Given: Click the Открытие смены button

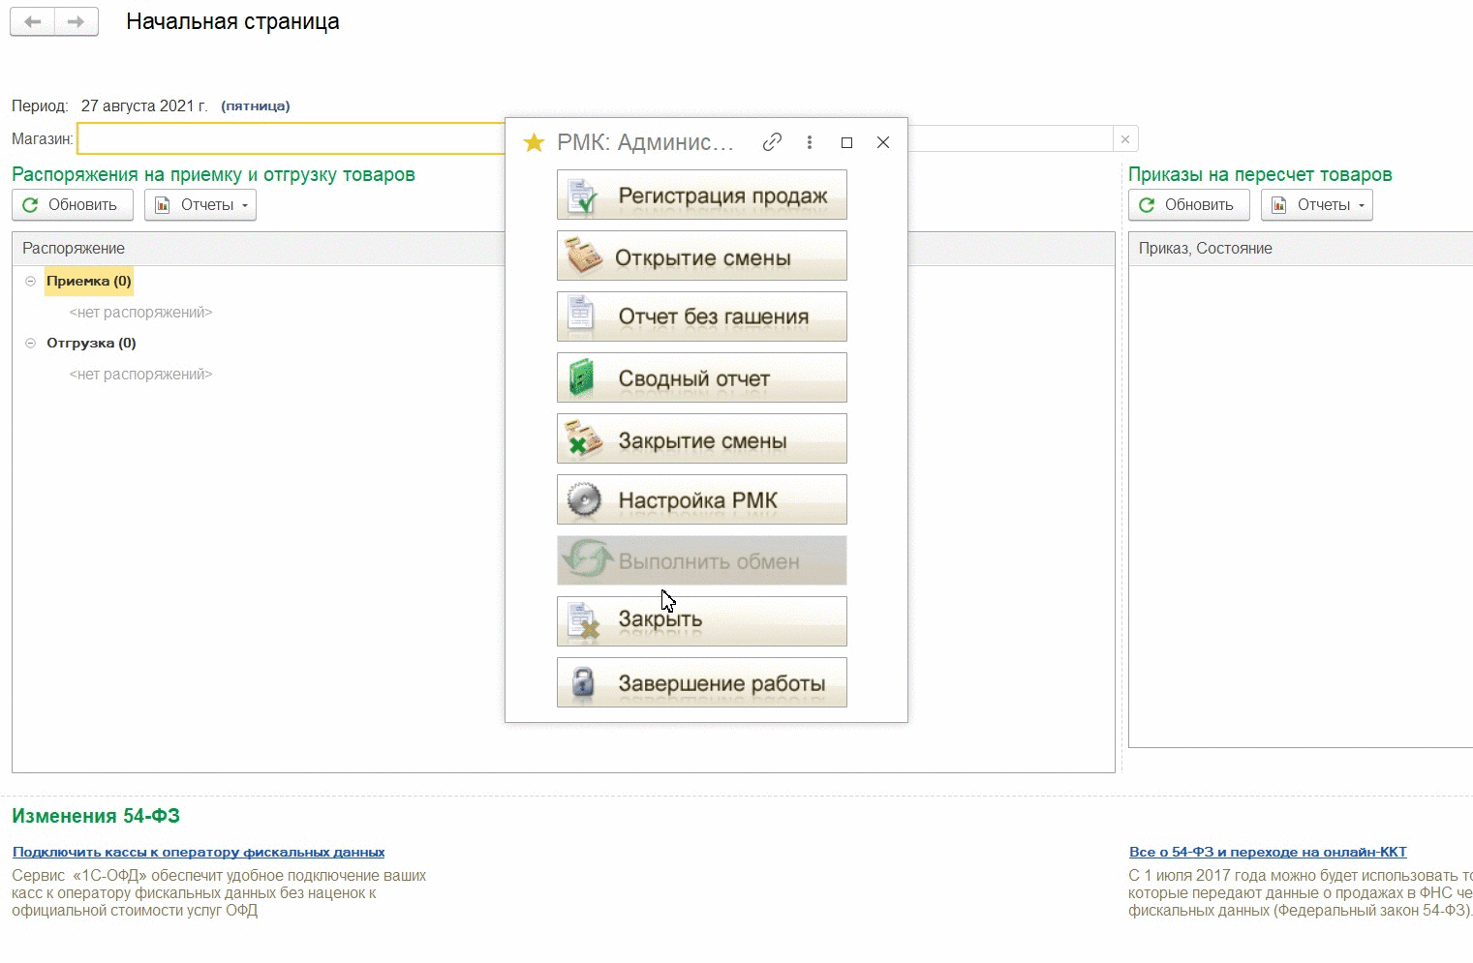Looking at the screenshot, I should coord(702,256).
